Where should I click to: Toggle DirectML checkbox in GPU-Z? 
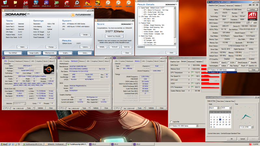(249, 63)
